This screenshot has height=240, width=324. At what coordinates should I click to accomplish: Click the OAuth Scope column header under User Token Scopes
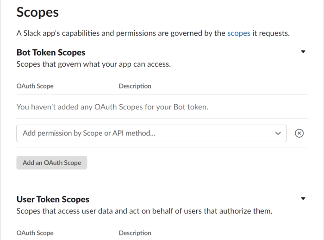click(35, 233)
